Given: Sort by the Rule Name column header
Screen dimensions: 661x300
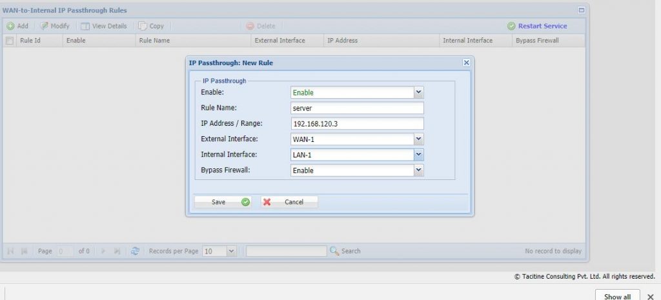Looking at the screenshot, I should pyautogui.click(x=154, y=41).
